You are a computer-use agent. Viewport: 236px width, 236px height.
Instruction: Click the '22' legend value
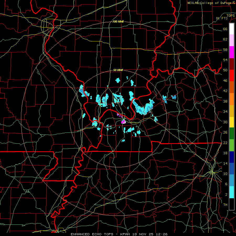coord(225,143)
